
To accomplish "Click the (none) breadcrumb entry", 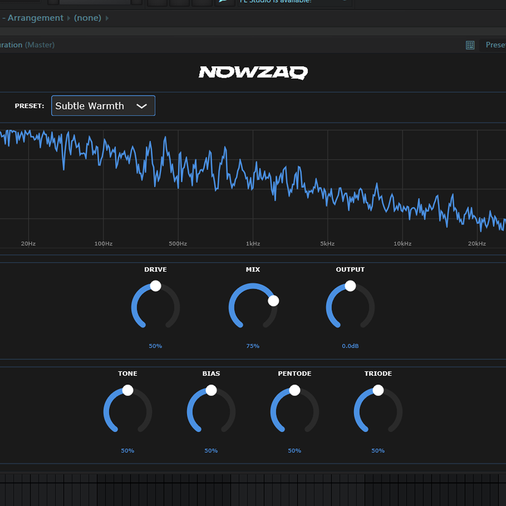I will click(87, 18).
